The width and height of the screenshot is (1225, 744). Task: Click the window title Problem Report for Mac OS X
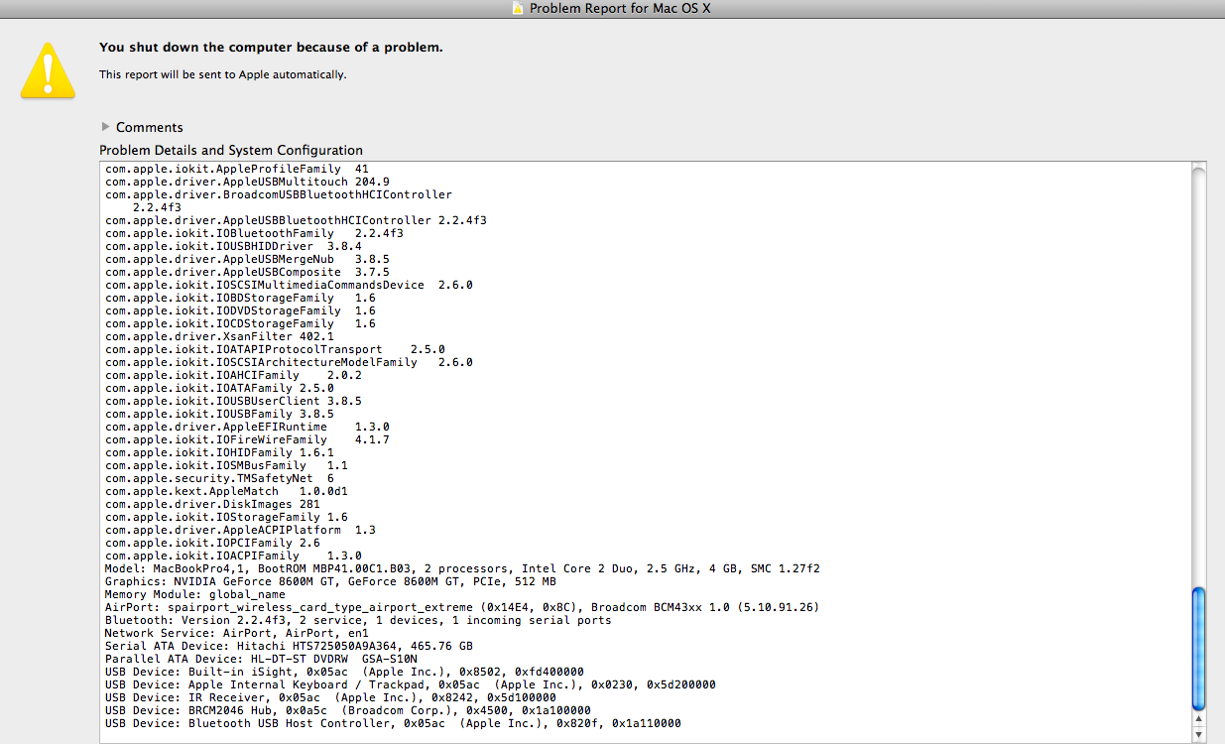(620, 9)
